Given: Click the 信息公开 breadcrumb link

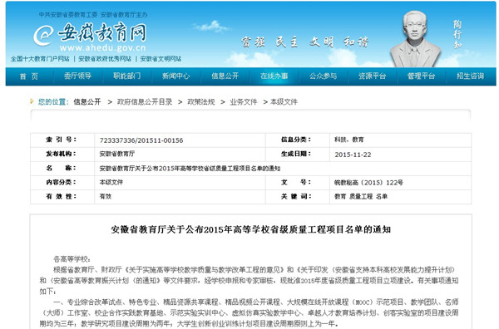Looking at the screenshot, I should pyautogui.click(x=87, y=101).
